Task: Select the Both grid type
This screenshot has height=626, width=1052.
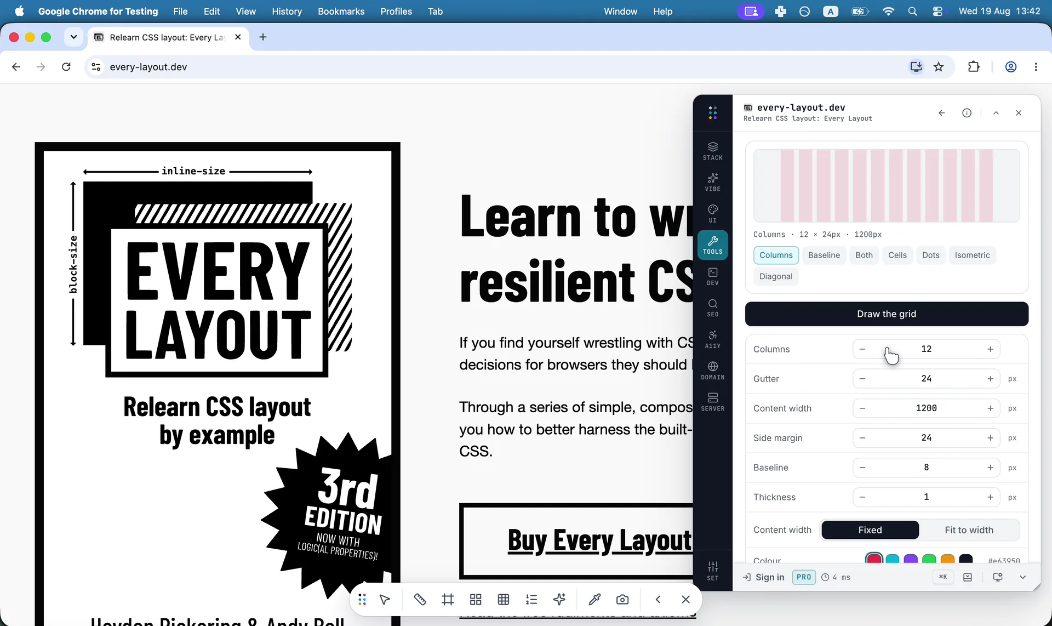Action: [864, 255]
